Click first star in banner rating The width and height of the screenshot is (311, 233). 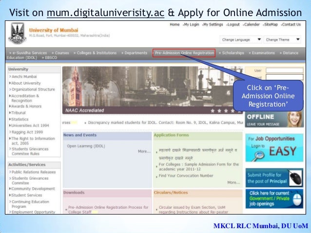pos(213,111)
